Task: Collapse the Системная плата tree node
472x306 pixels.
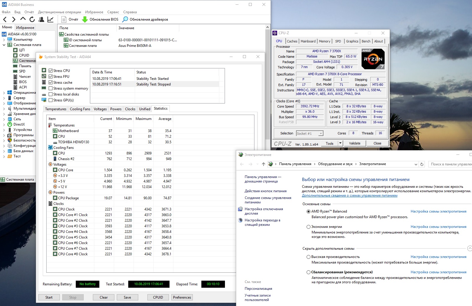Action: [4, 45]
